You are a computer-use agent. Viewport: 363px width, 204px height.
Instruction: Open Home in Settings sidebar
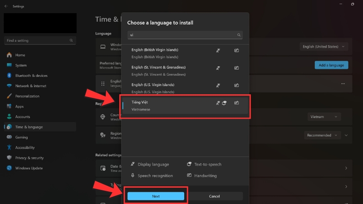tap(20, 55)
